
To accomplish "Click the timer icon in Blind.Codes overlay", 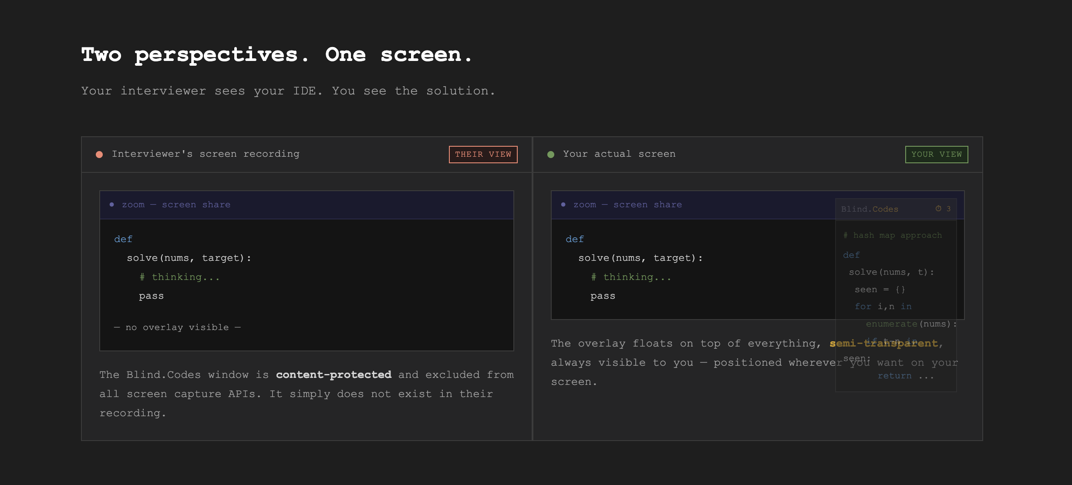I will [x=938, y=209].
